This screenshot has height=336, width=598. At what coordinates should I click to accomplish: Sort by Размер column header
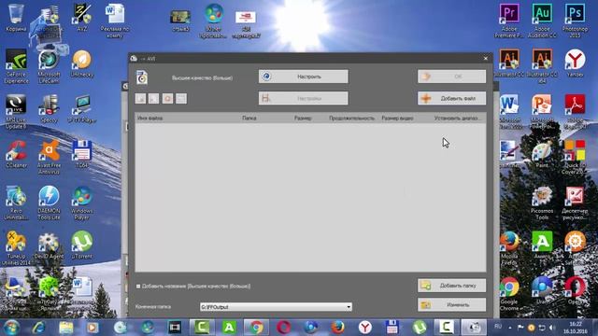[x=303, y=119]
